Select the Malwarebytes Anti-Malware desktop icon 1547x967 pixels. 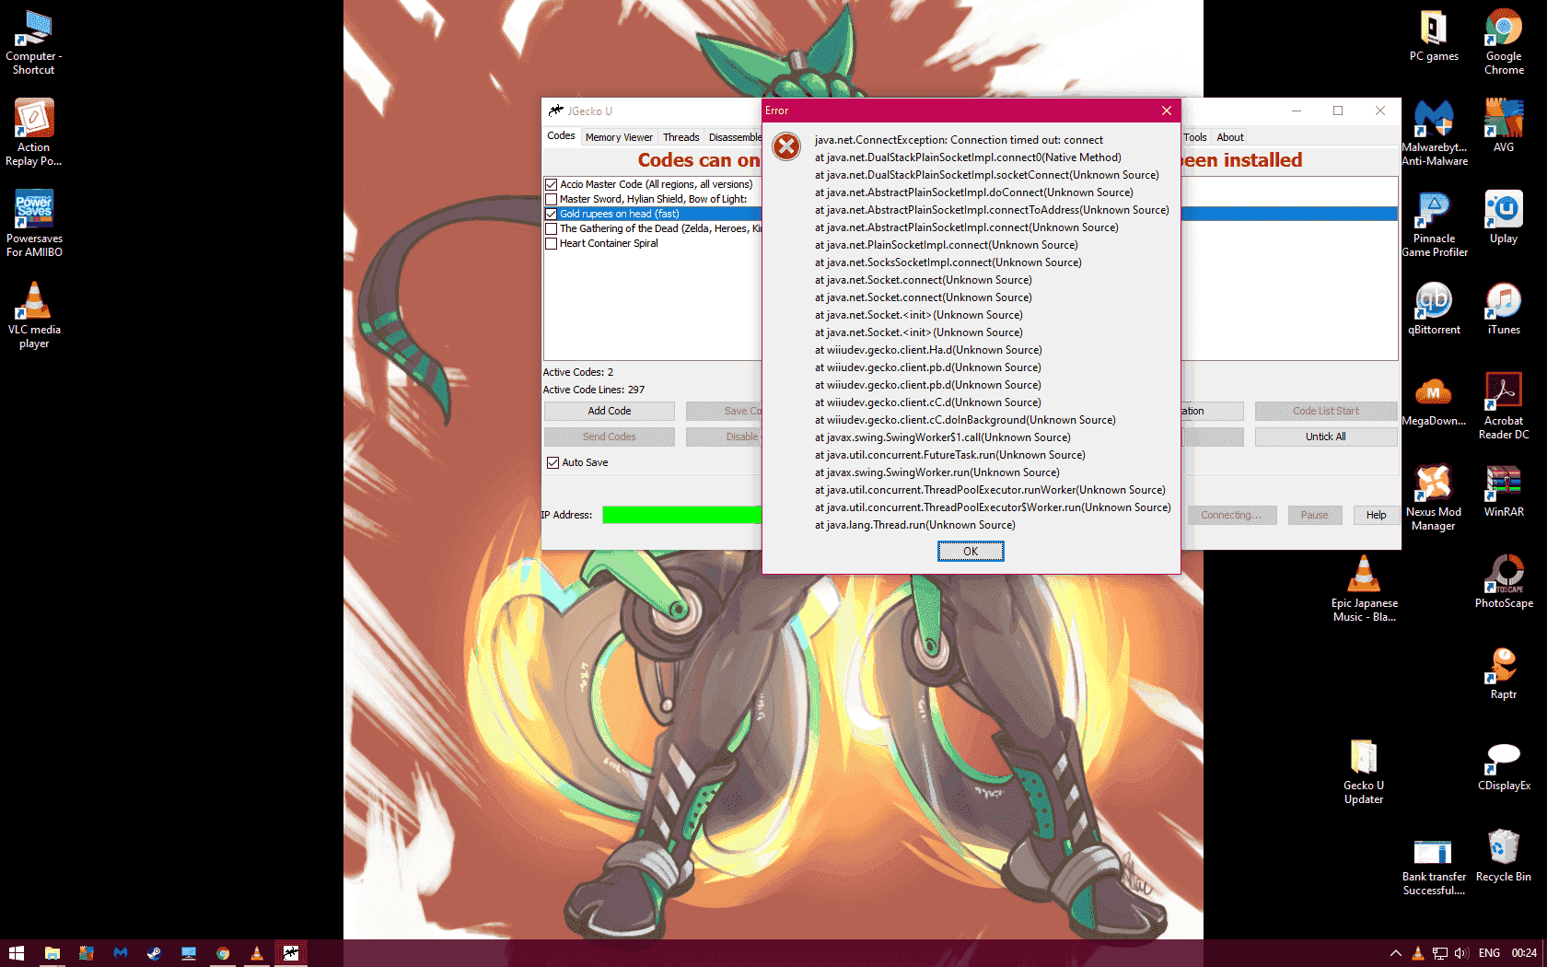coord(1434,134)
